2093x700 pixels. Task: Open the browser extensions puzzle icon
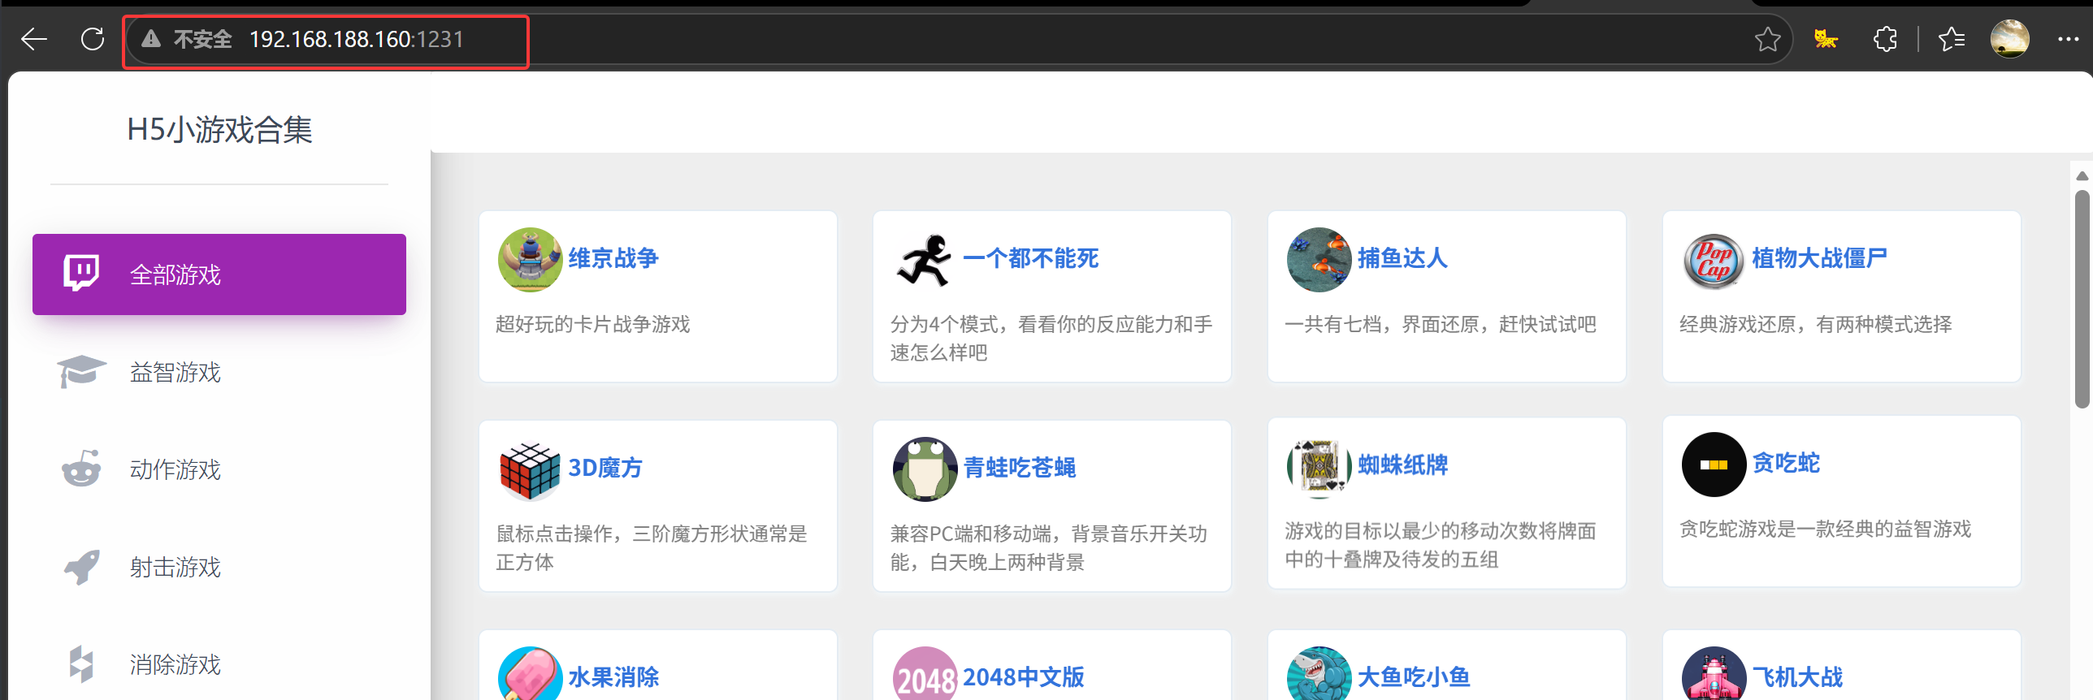click(x=1885, y=39)
